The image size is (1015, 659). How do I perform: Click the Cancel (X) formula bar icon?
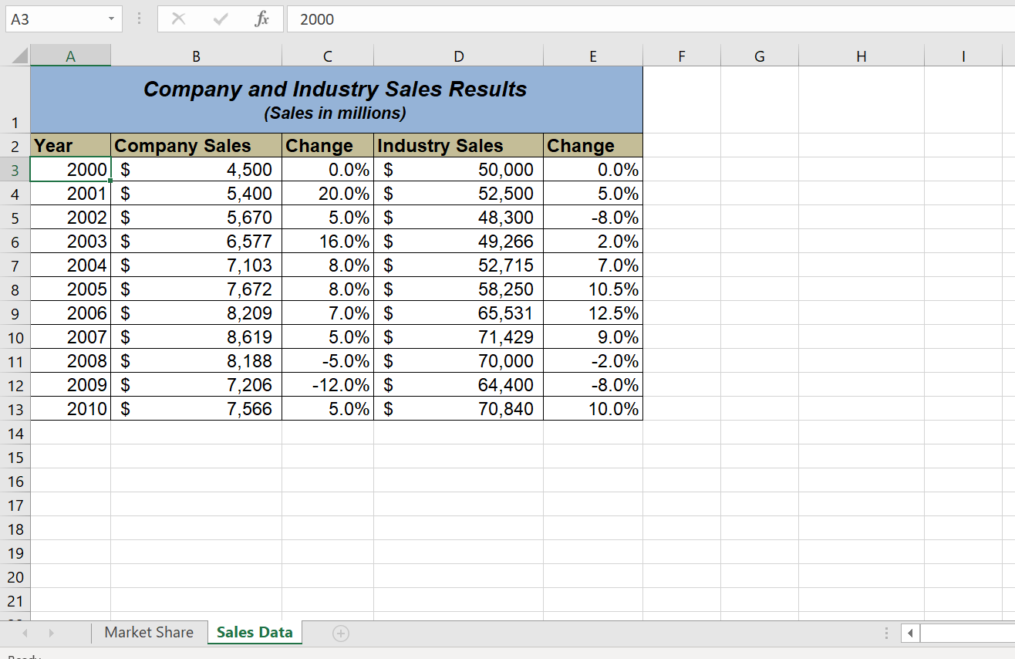[178, 19]
